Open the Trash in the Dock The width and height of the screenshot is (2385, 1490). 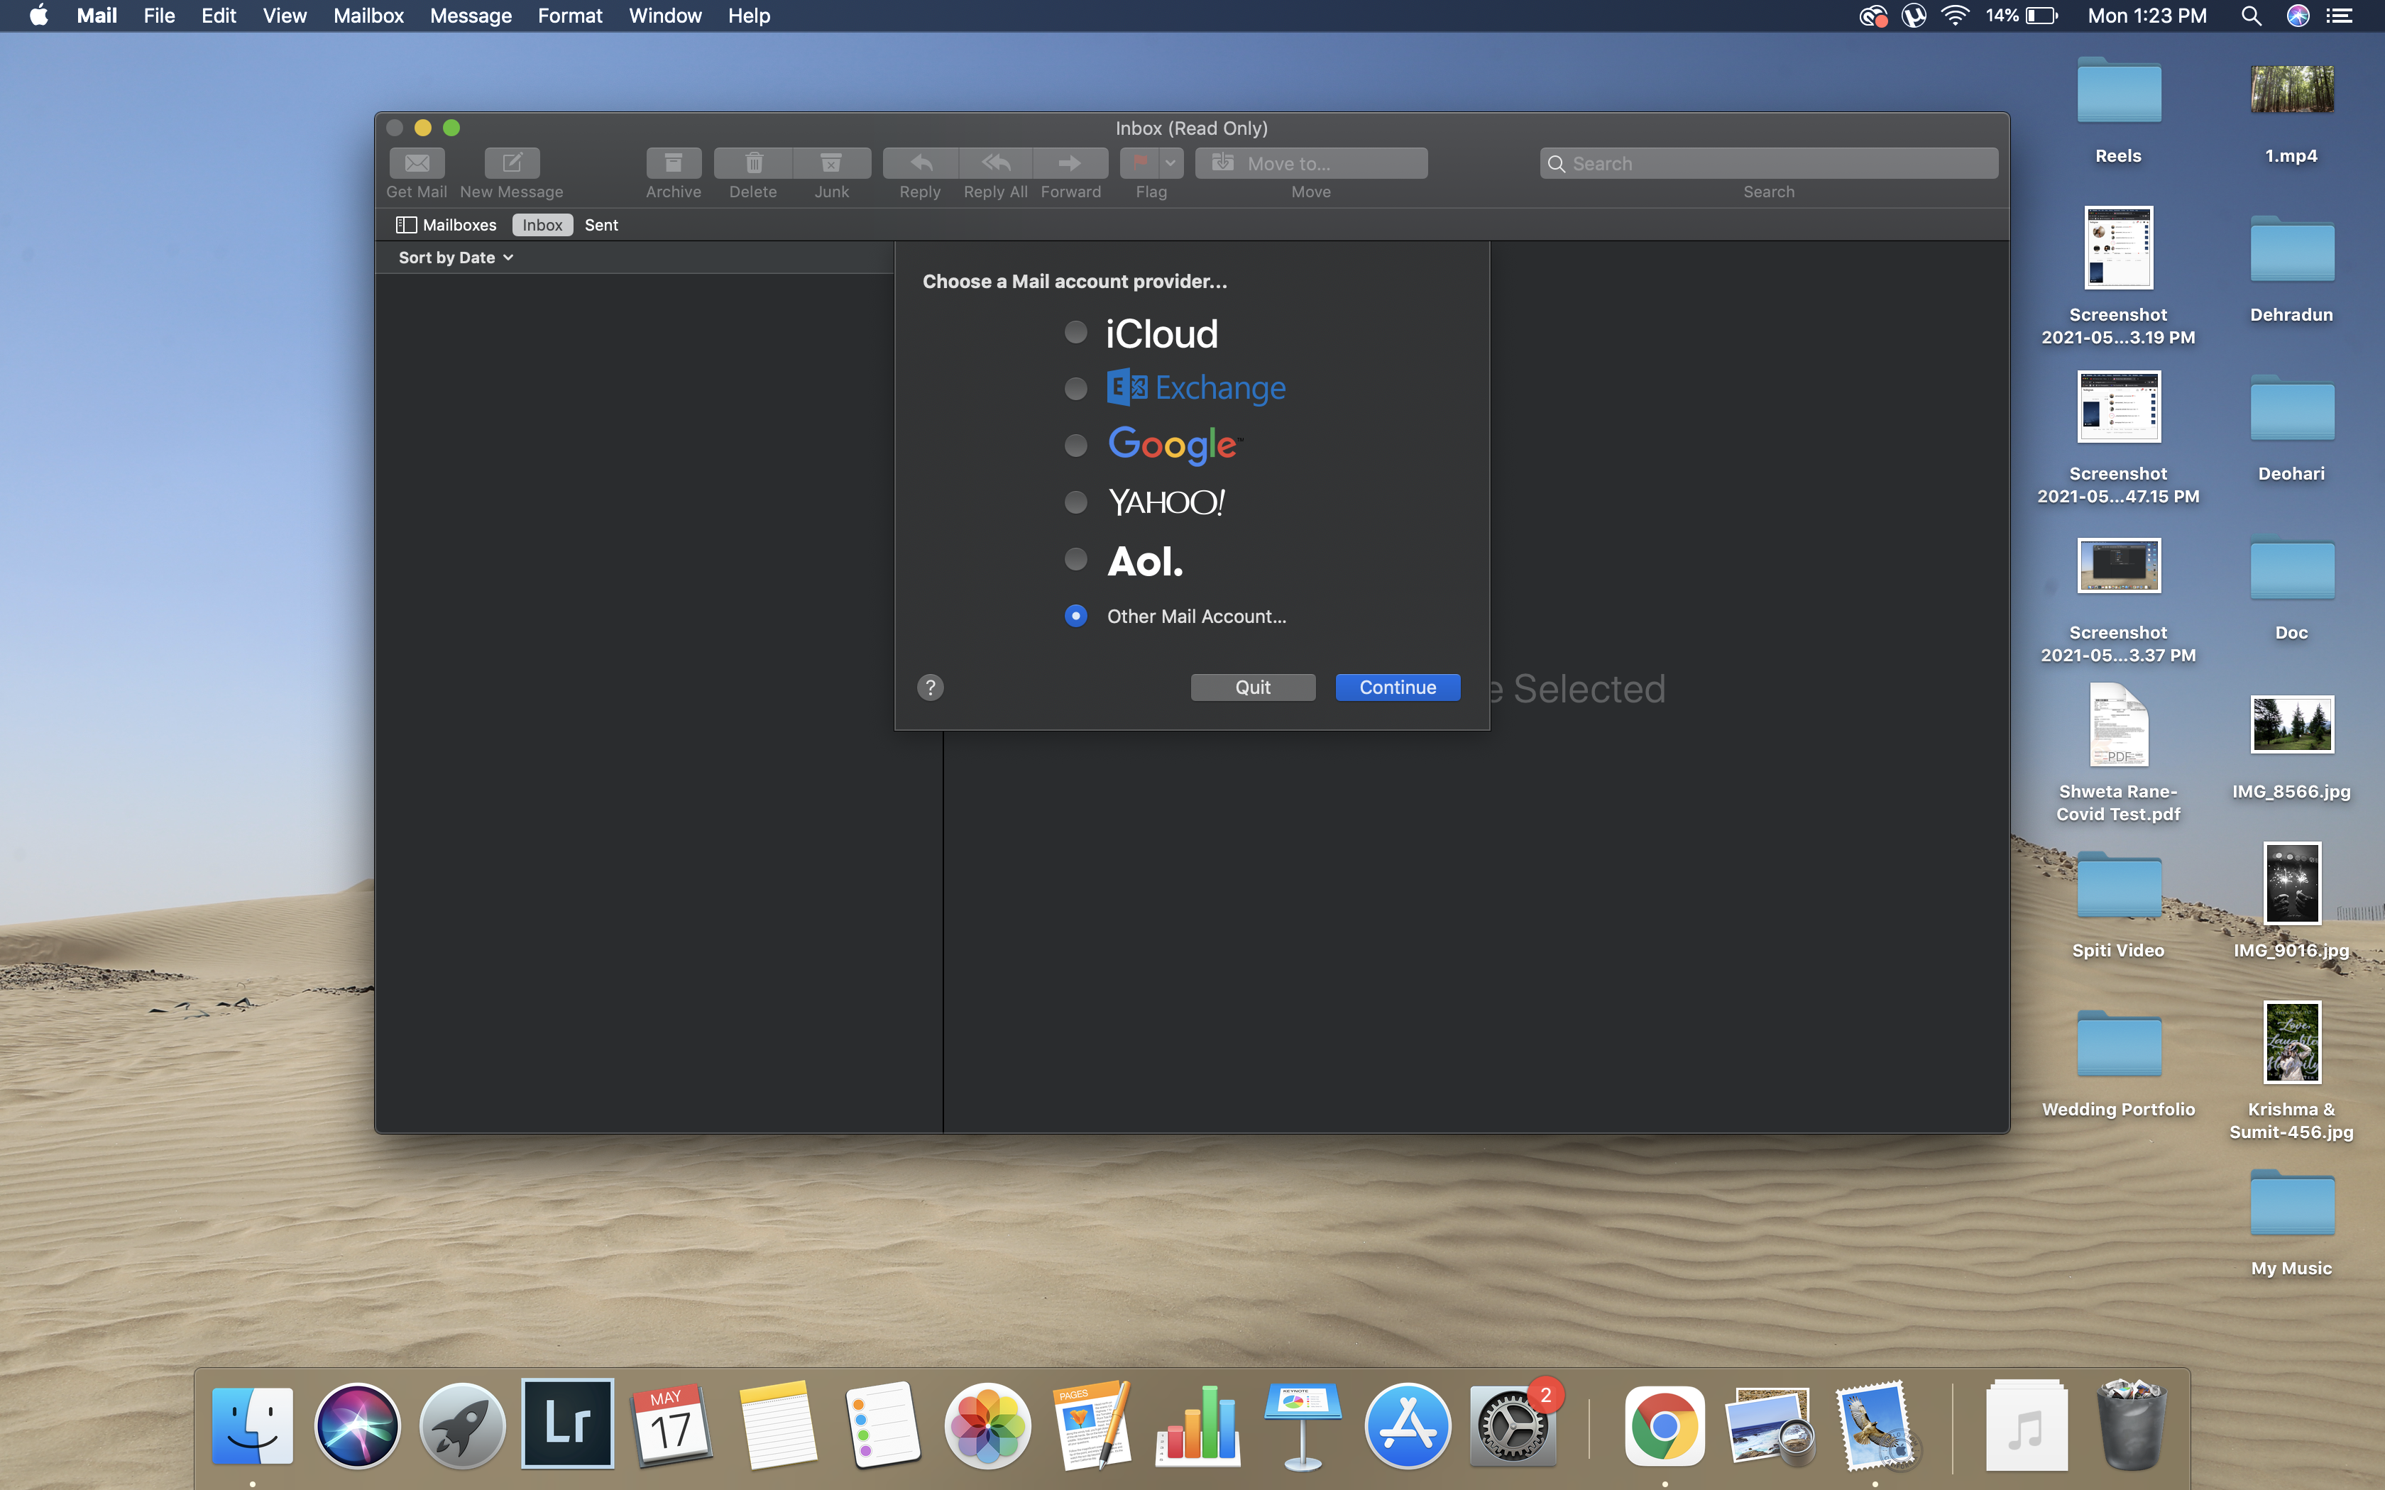2132,1425
